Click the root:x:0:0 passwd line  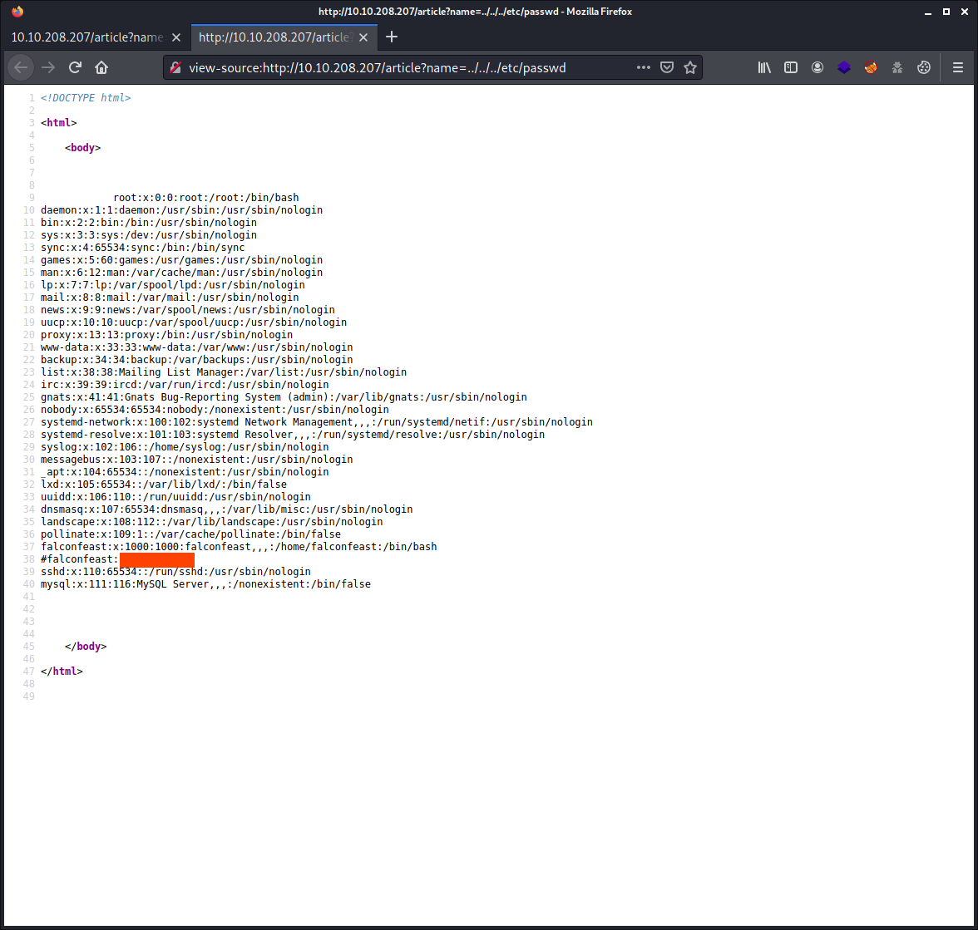click(206, 198)
